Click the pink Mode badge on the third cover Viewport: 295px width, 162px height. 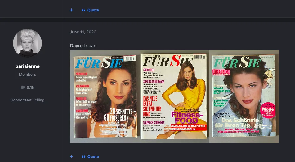tap(268, 110)
